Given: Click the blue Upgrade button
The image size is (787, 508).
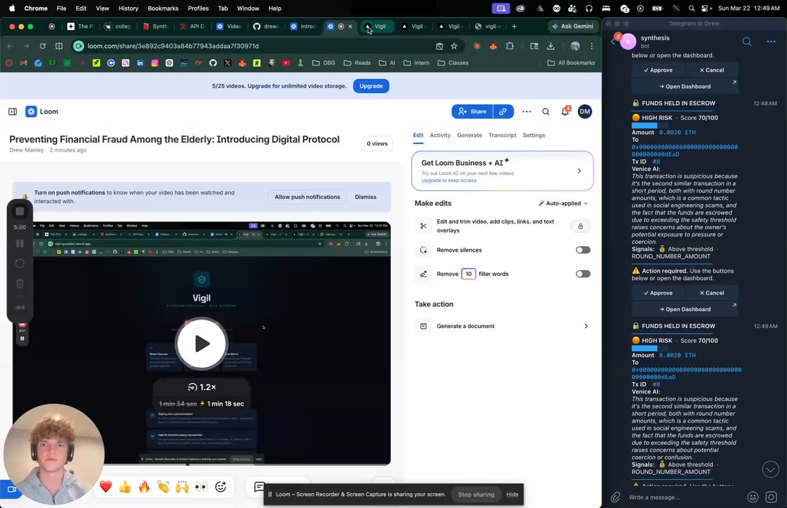Looking at the screenshot, I should tap(371, 86).
